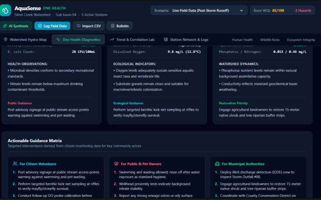Open the Bulletin button
321x200 pixels.
119,26
